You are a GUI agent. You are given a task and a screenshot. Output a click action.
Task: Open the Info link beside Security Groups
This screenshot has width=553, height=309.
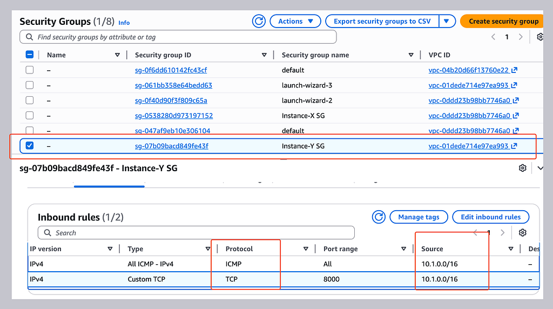coord(124,23)
